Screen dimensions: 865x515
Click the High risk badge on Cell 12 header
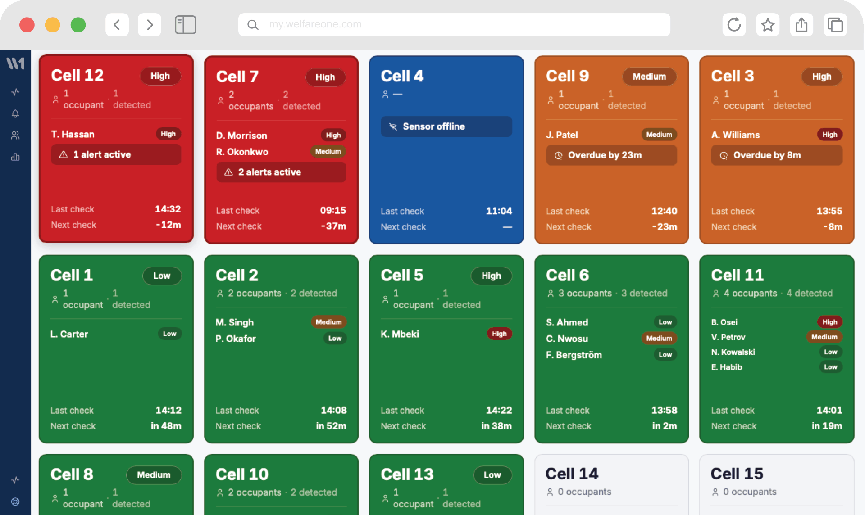coord(160,77)
